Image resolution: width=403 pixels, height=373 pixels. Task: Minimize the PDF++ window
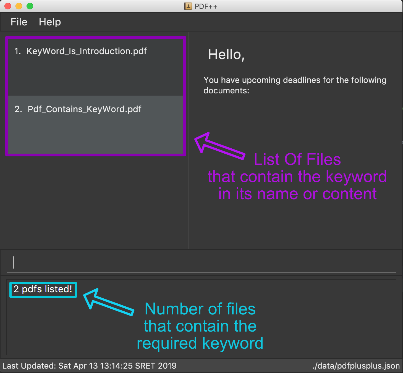19,6
